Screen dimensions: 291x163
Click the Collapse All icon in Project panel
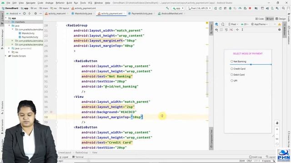point(29,14)
